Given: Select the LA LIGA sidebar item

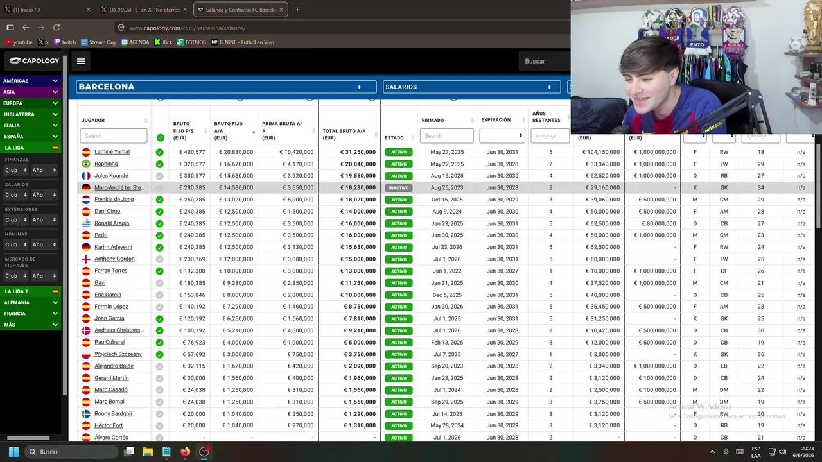Looking at the screenshot, I should tap(30, 148).
